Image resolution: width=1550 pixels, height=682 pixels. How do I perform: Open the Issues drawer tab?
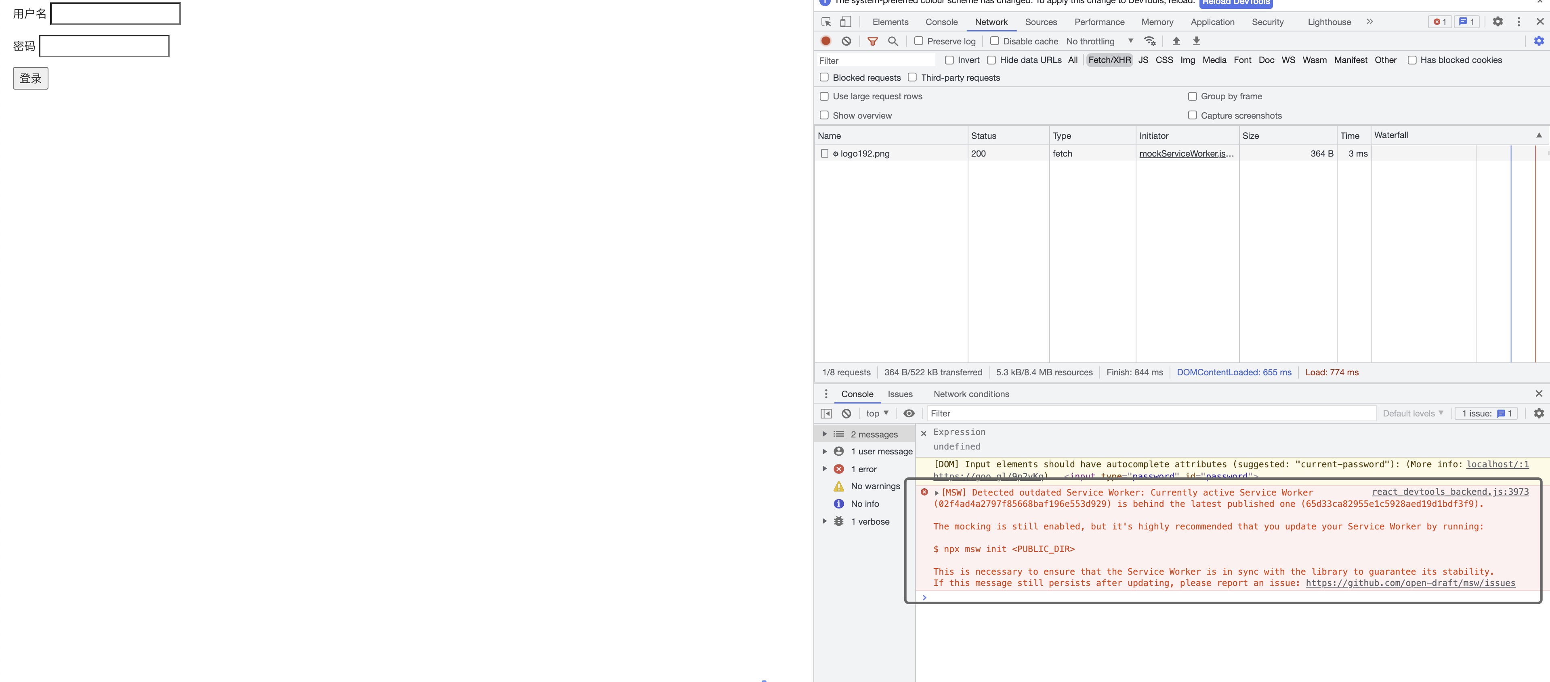click(x=899, y=394)
